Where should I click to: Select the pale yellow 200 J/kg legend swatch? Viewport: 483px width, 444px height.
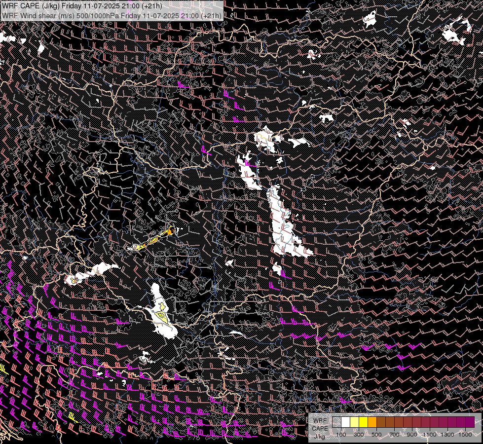355,422
